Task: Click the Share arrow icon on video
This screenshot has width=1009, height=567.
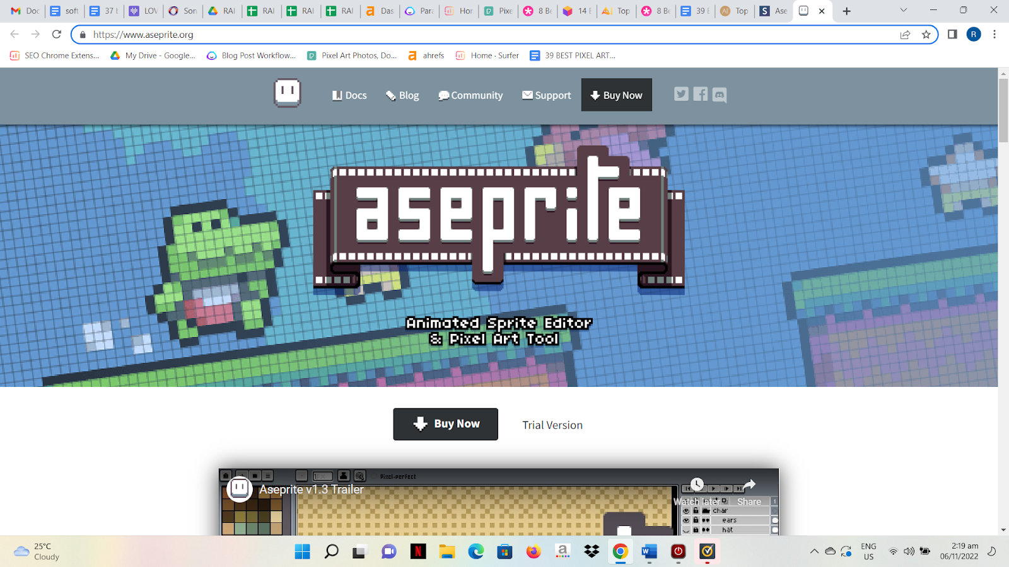Action: pyautogui.click(x=749, y=484)
